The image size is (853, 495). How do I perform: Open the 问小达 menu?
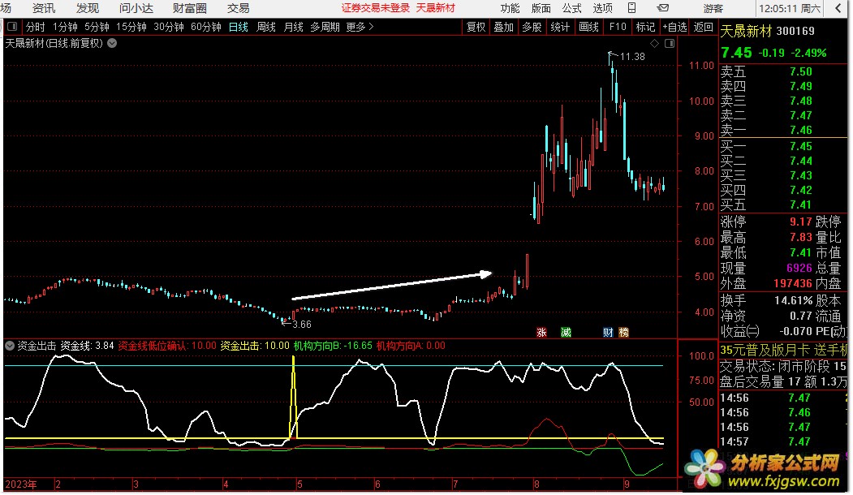point(136,8)
